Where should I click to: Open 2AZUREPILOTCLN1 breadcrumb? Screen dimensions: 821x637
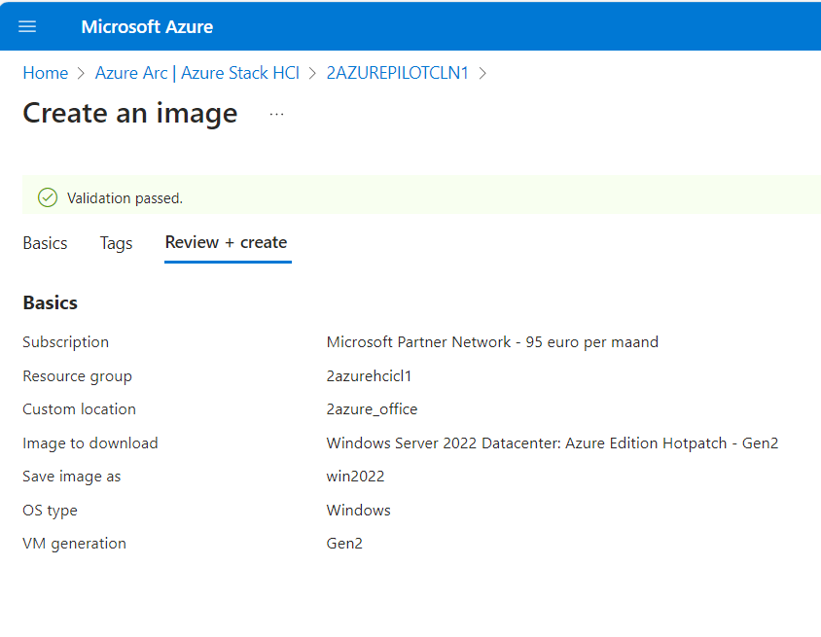pos(398,73)
